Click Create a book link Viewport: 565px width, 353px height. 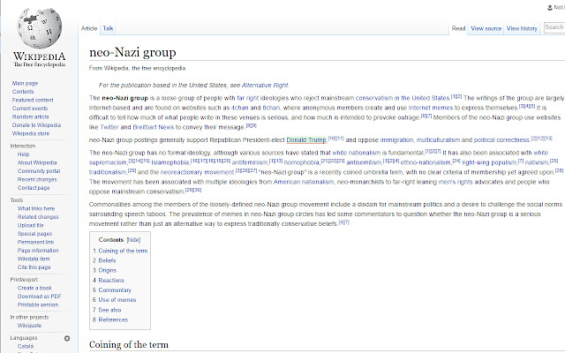pos(34,288)
